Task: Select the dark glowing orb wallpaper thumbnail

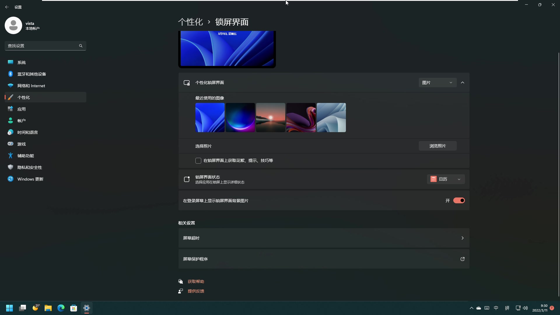Action: pos(240,118)
